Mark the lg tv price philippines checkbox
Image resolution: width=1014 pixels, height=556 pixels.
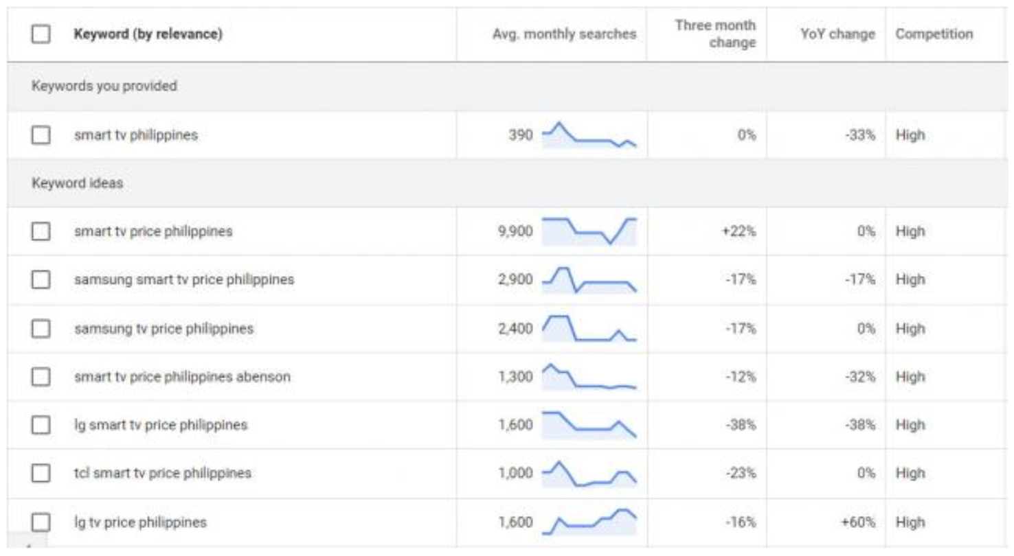pos(41,522)
